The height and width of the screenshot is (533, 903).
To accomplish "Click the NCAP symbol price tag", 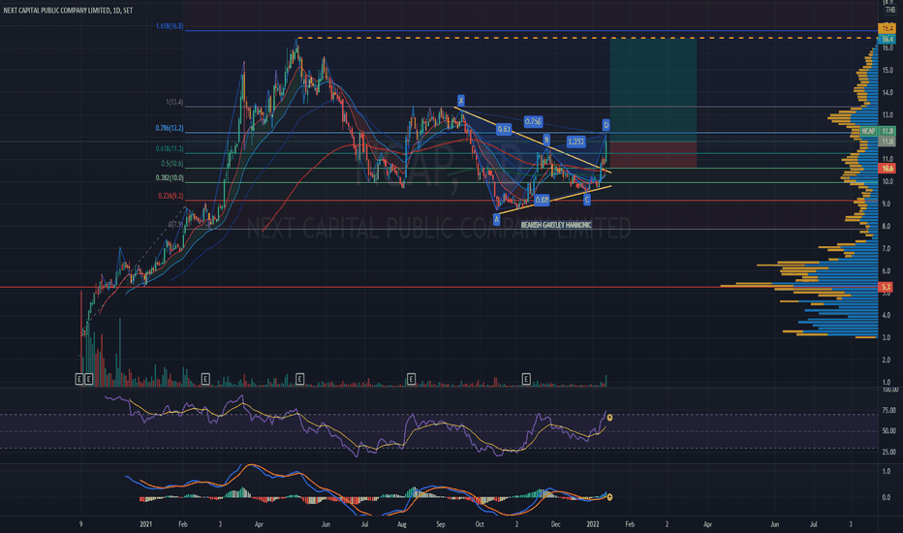I will point(868,131).
